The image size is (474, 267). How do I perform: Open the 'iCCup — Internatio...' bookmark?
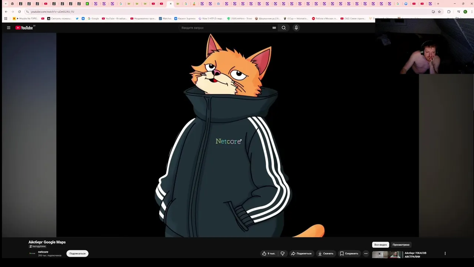296,19
